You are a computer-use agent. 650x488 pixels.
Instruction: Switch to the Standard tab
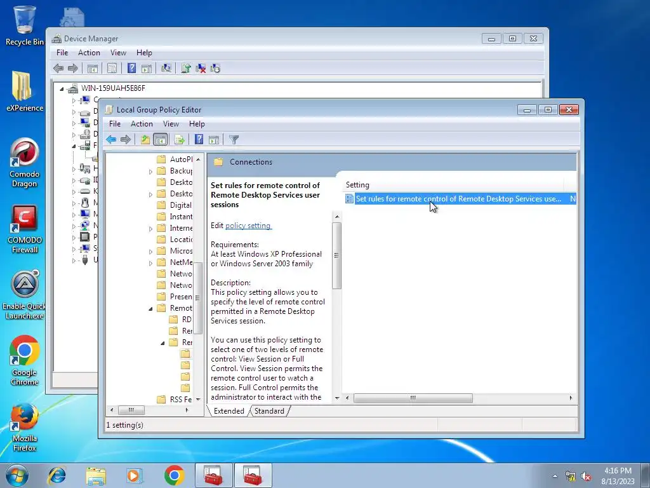click(x=269, y=411)
